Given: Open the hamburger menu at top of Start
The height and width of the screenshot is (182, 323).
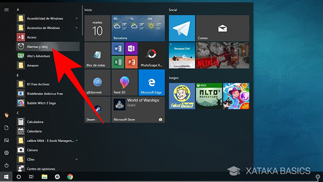Looking at the screenshot, I should [7, 10].
